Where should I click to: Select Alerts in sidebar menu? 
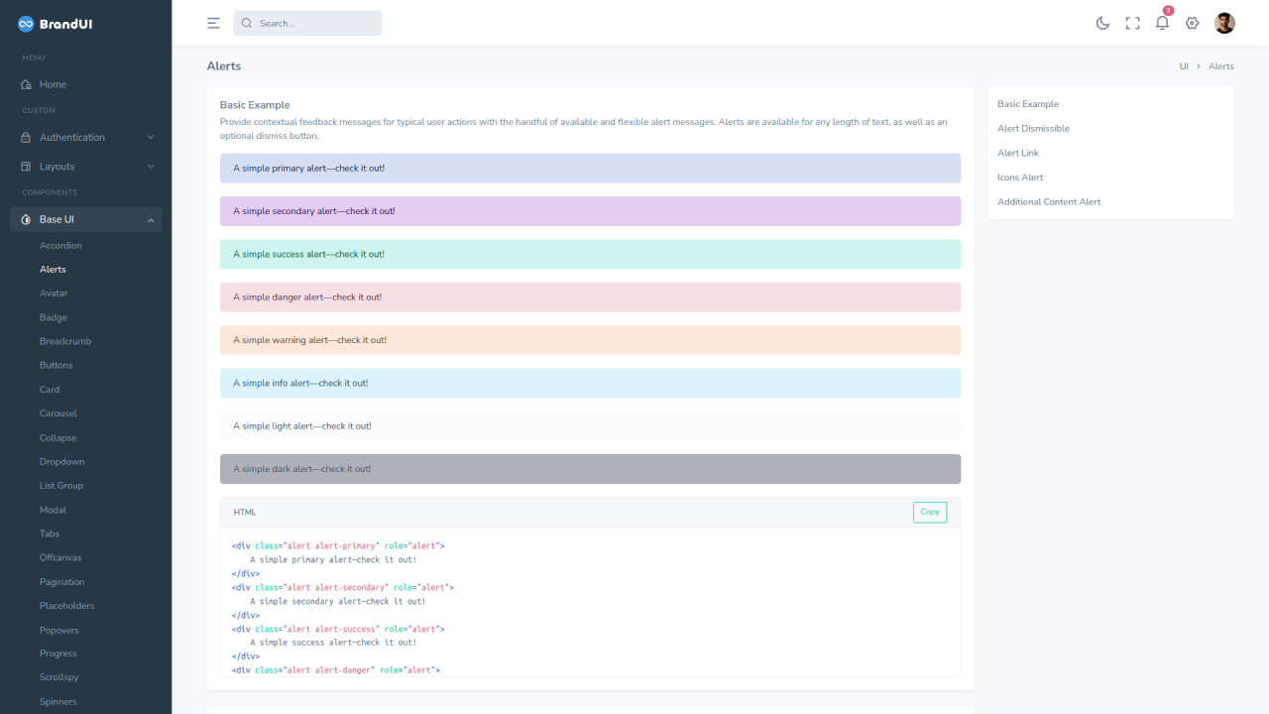pos(53,269)
